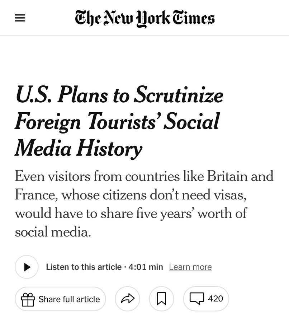Click the 4:01 min audio duration
This screenshot has width=289, height=323.
coord(146,267)
